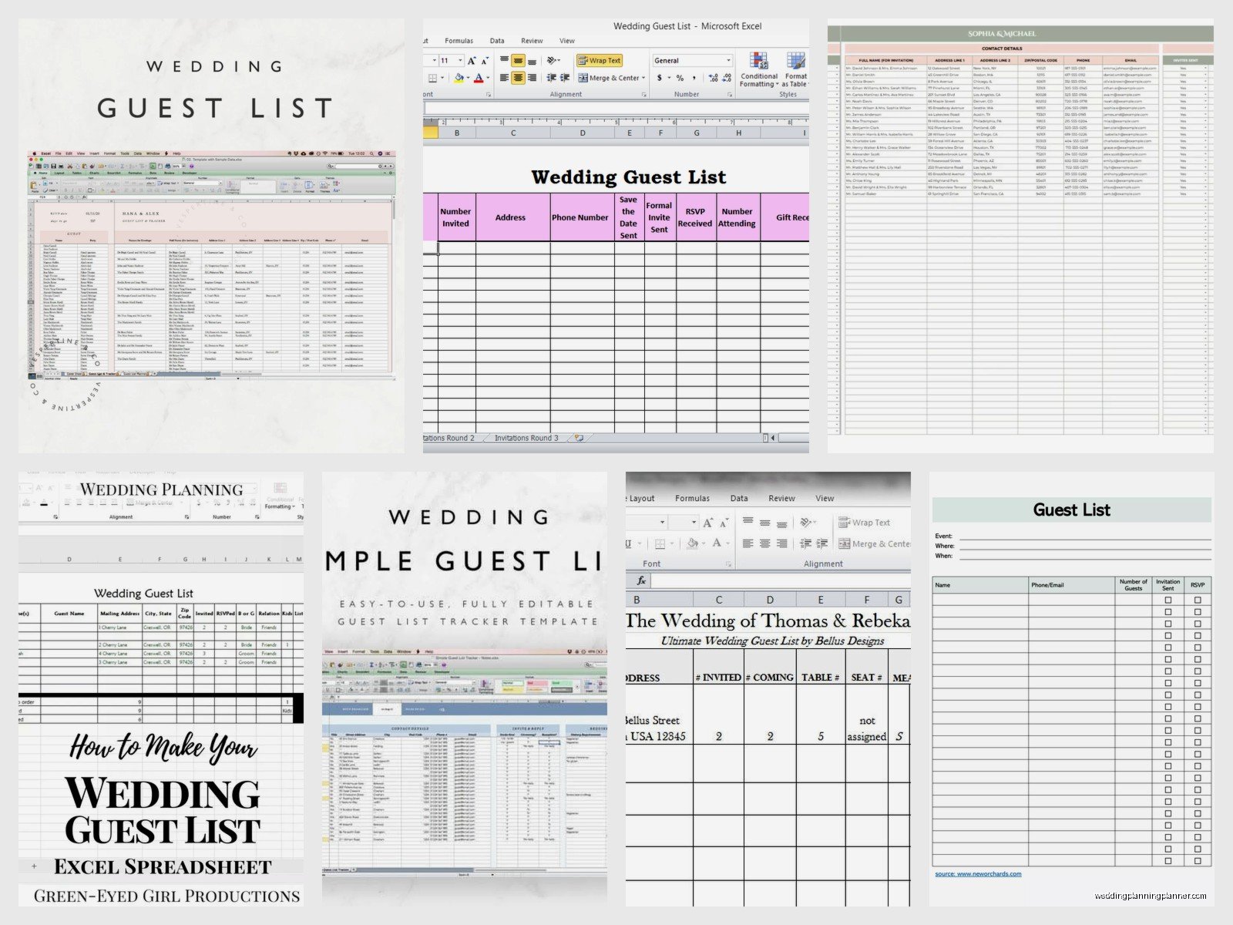Check second row Invitation Sent box in Guest List
The height and width of the screenshot is (925, 1233).
coord(1167,611)
